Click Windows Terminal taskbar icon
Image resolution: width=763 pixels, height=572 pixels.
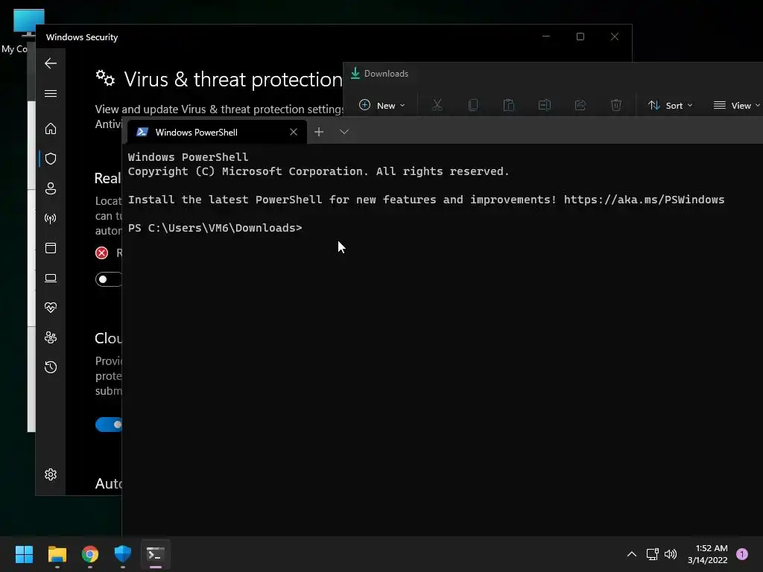coord(156,554)
